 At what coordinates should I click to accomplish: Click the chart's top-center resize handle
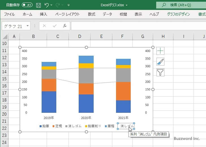[x=86, y=47]
